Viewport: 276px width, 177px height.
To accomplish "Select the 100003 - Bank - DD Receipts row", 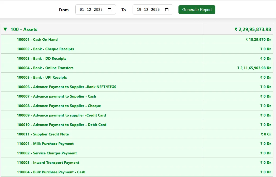I will pyautogui.click(x=137, y=58).
